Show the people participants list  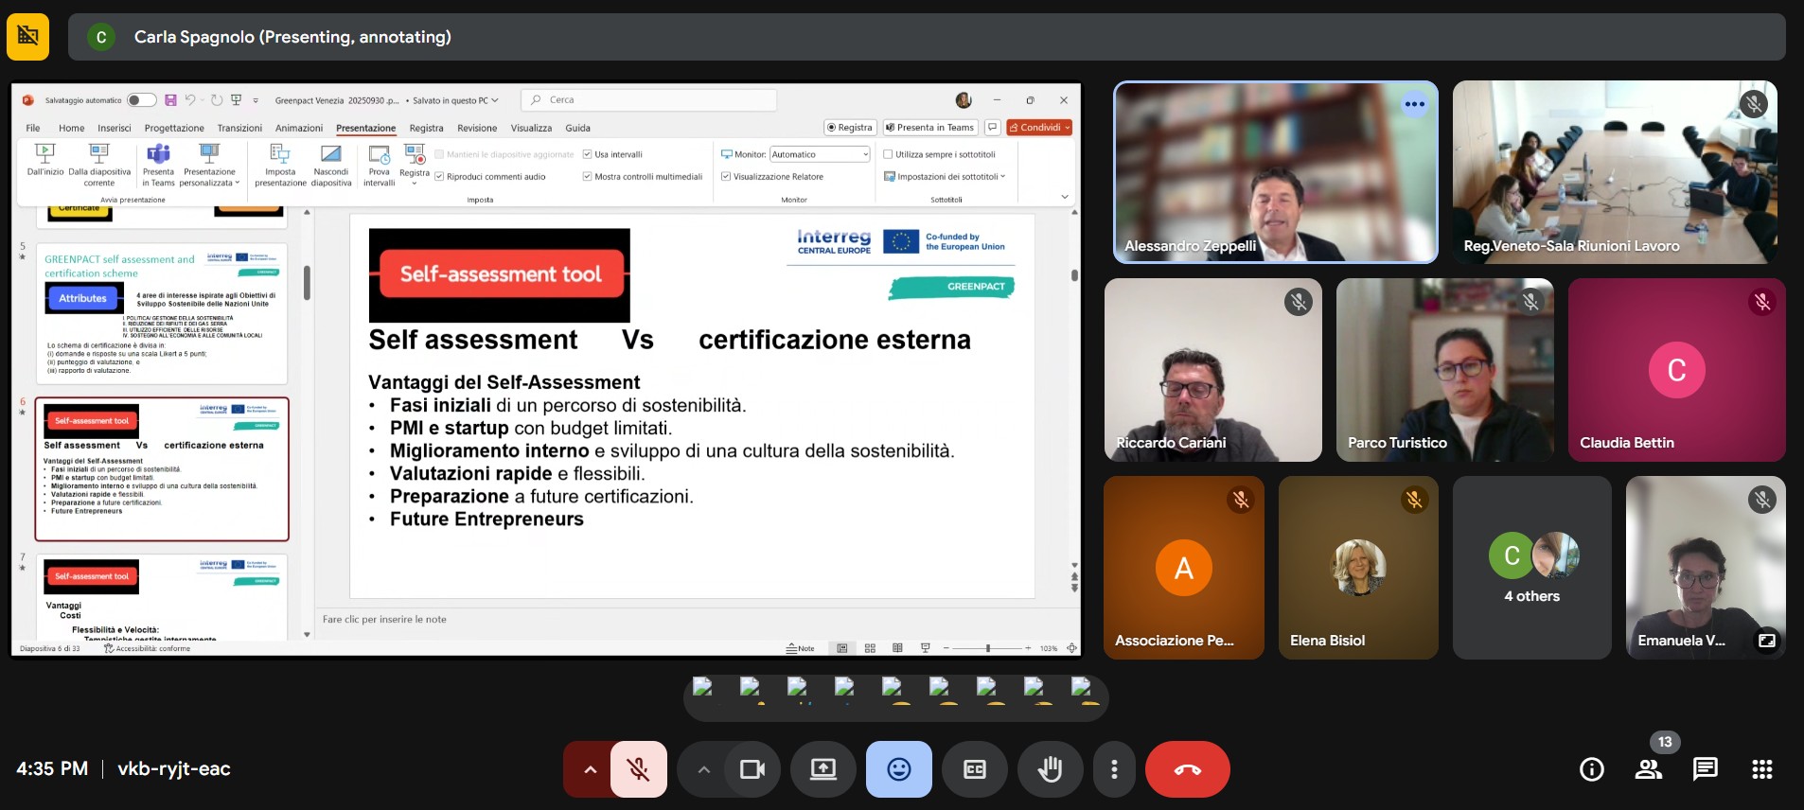point(1648,769)
